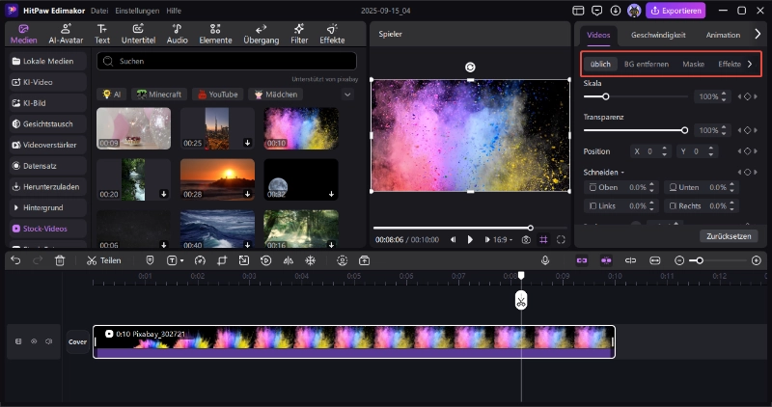Add a keyframe for Position
The height and width of the screenshot is (407, 772).
click(747, 151)
